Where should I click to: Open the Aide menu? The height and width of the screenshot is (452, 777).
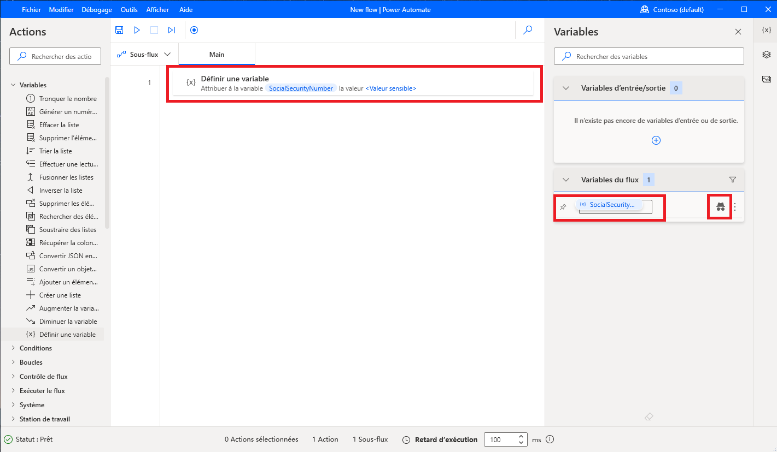pos(186,10)
